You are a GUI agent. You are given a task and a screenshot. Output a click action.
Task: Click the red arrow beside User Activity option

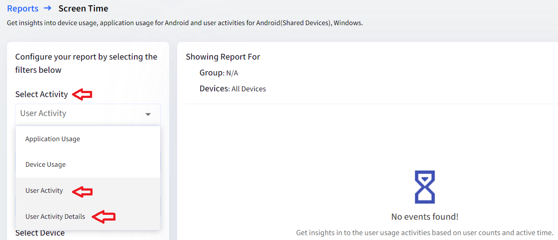tap(82, 191)
